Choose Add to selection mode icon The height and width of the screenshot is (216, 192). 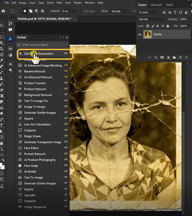[x=31, y=11]
